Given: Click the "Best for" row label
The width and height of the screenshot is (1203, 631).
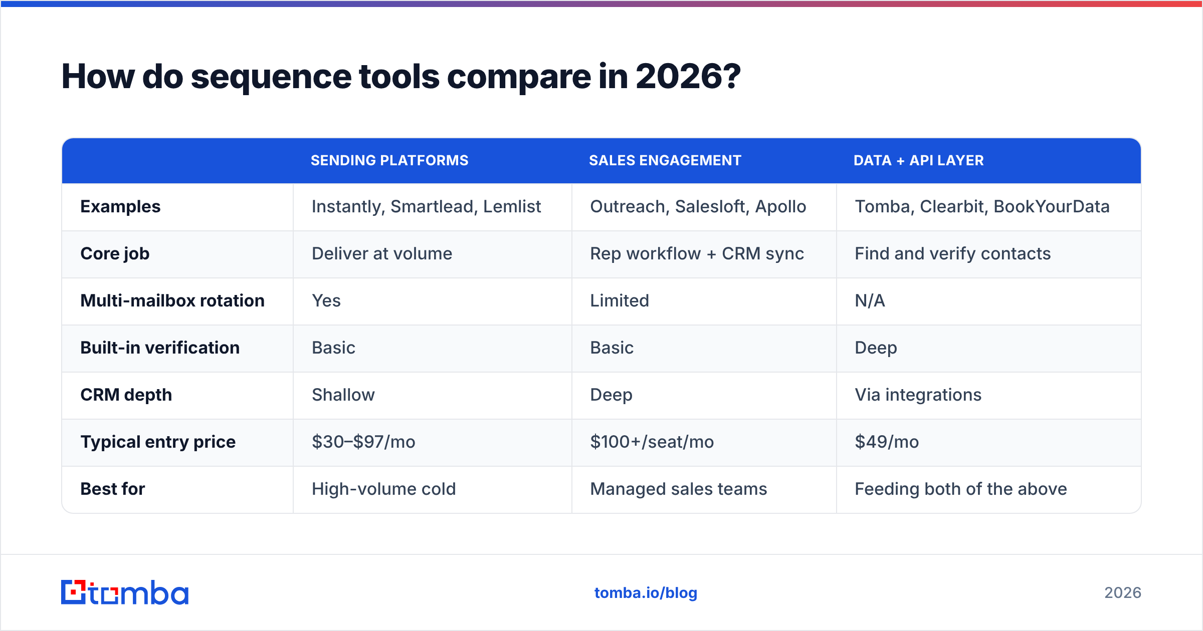Looking at the screenshot, I should pyautogui.click(x=112, y=489).
